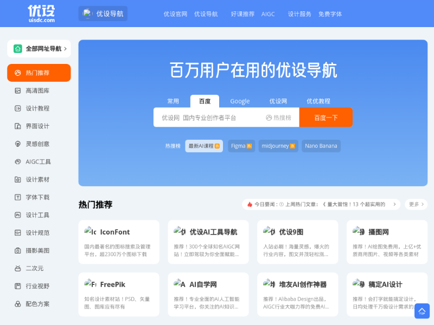Expand 更多 news arrow
The width and height of the screenshot is (434, 325).
tap(416, 204)
